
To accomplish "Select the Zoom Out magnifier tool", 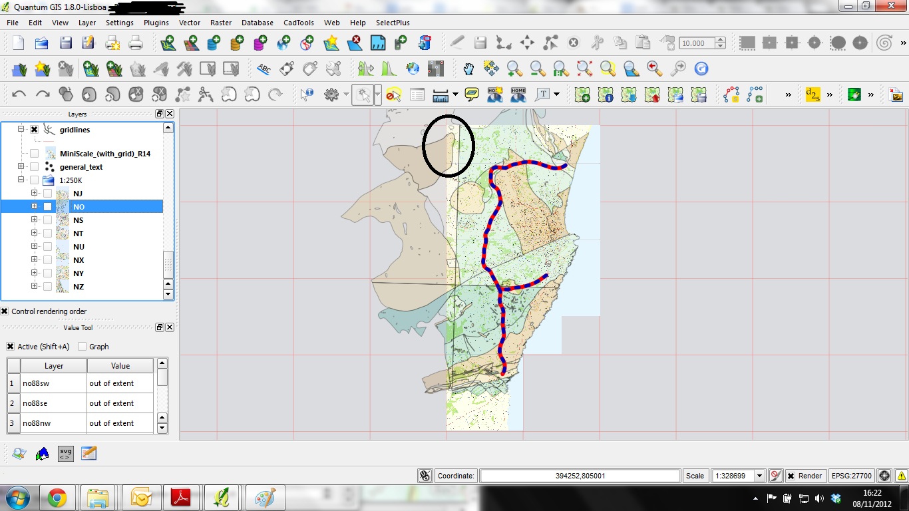I will (x=537, y=69).
